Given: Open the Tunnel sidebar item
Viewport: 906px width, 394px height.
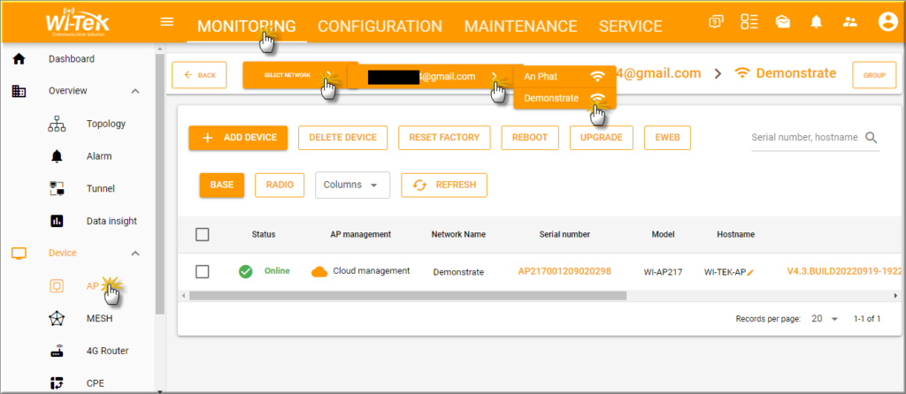Looking at the screenshot, I should (100, 188).
